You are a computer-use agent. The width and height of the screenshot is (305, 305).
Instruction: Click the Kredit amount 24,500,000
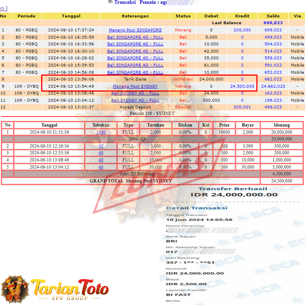(x=242, y=86)
